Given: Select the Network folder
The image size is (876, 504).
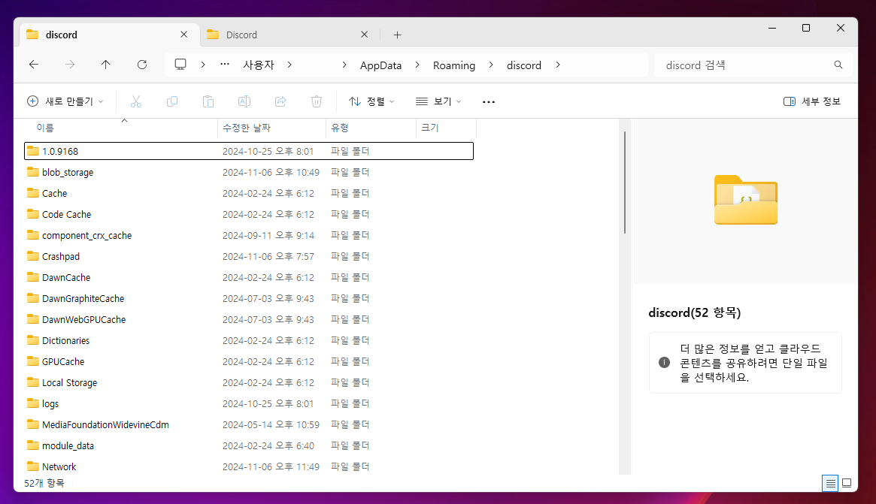Looking at the screenshot, I should pyautogui.click(x=249, y=466).
